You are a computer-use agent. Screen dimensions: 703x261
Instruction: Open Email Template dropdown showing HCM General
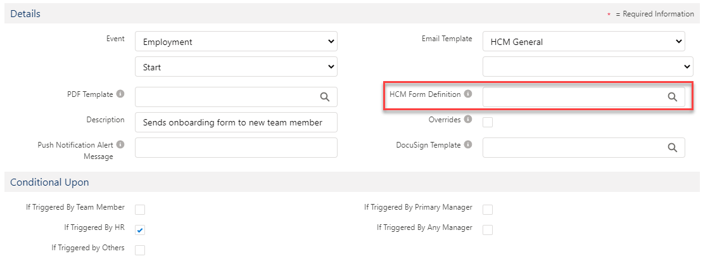tap(583, 42)
